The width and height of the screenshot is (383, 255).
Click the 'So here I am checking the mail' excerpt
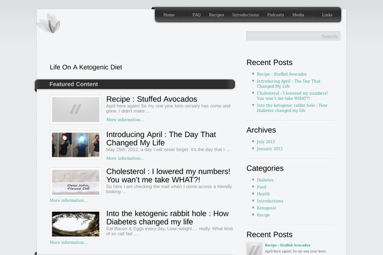[x=169, y=189]
